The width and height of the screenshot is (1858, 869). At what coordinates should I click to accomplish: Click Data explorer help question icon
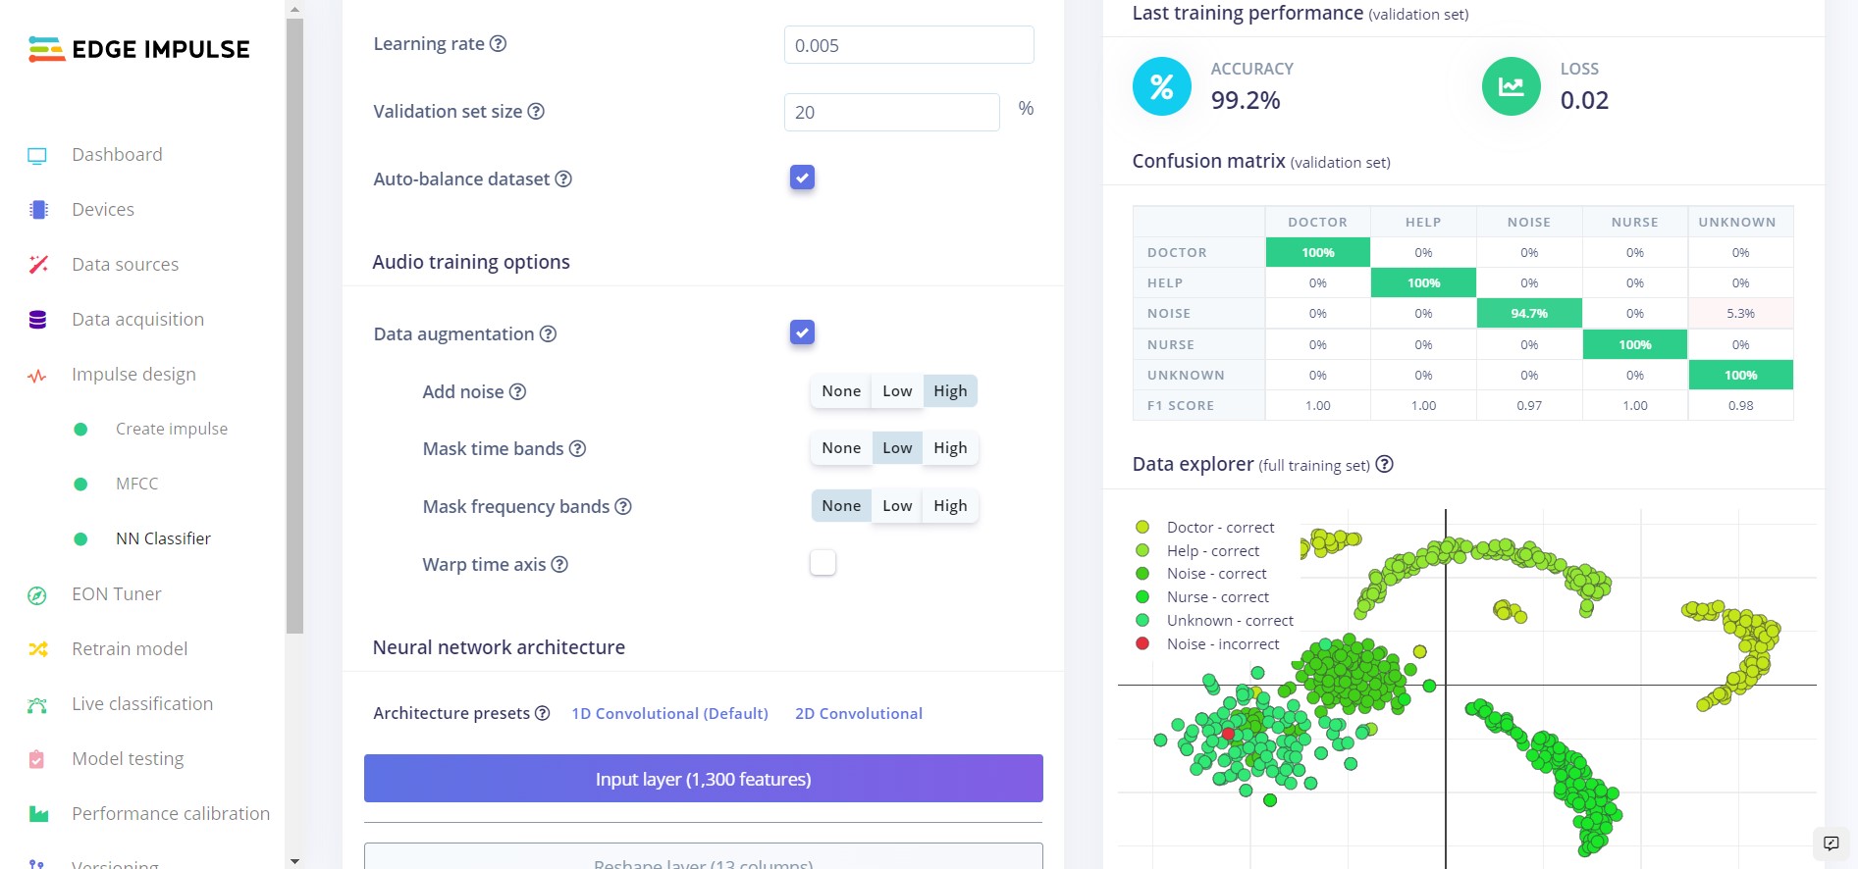point(1384,464)
